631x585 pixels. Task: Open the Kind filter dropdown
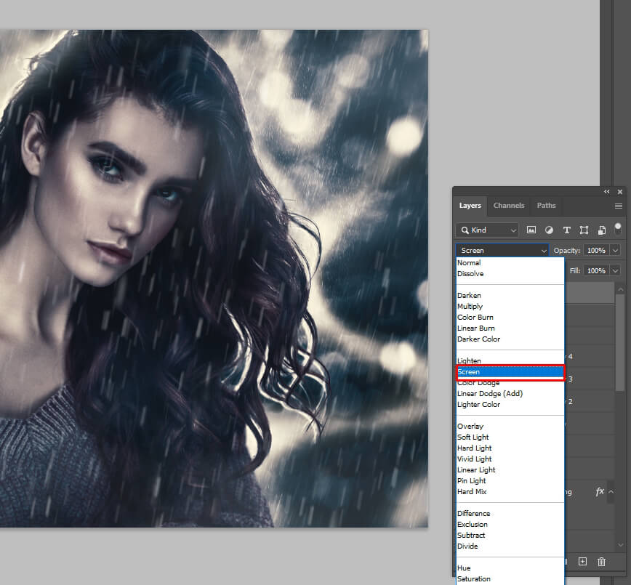487,230
